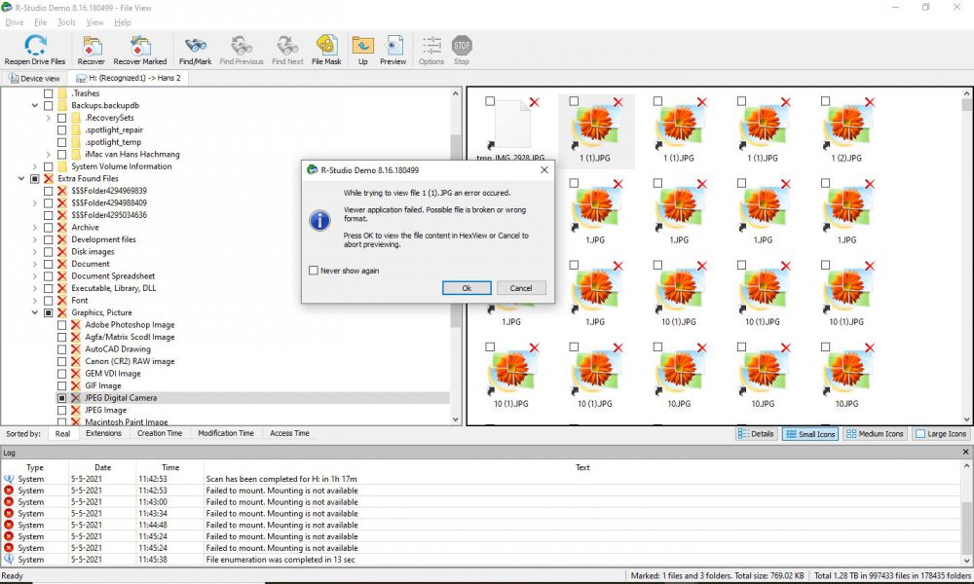Screen dimensions: 974x584
Task: Close the R-Studio Demo error dialog
Action: point(544,170)
